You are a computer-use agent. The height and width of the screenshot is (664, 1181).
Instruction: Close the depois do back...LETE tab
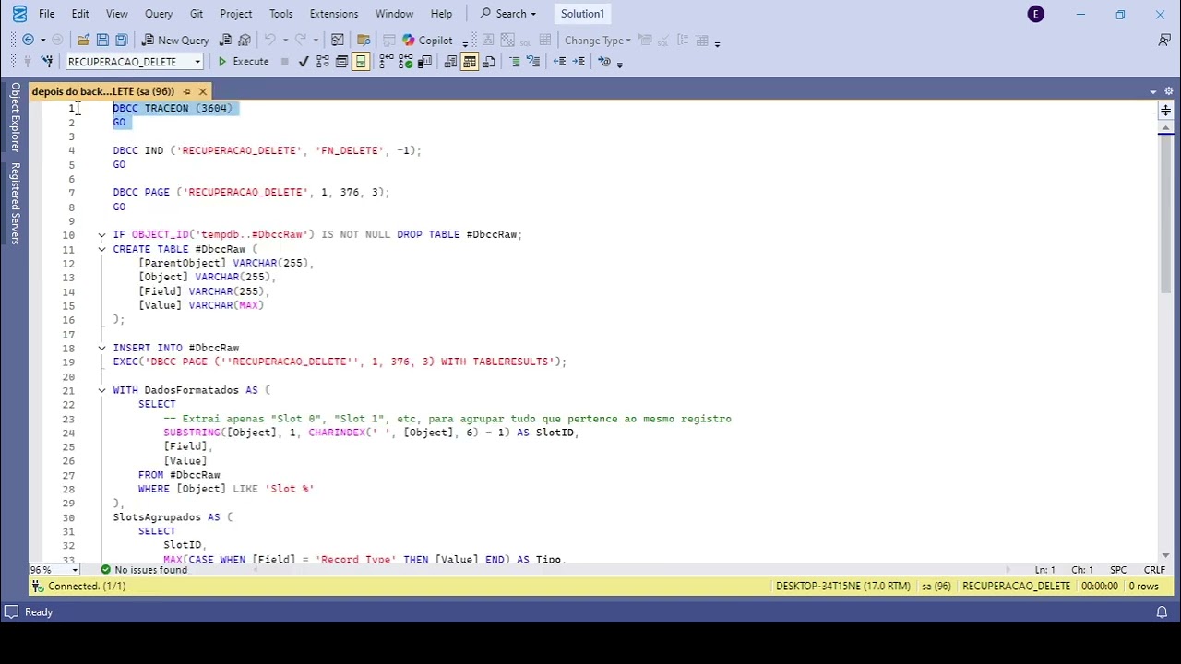pos(203,91)
